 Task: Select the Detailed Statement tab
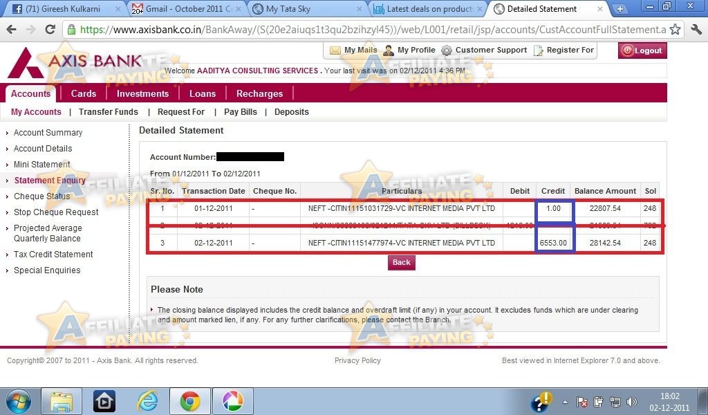pos(548,8)
